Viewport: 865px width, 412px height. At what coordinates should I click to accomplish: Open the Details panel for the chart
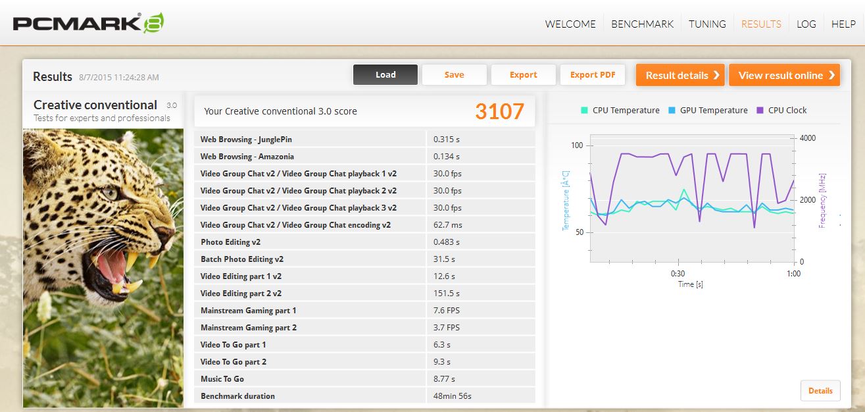tap(820, 390)
